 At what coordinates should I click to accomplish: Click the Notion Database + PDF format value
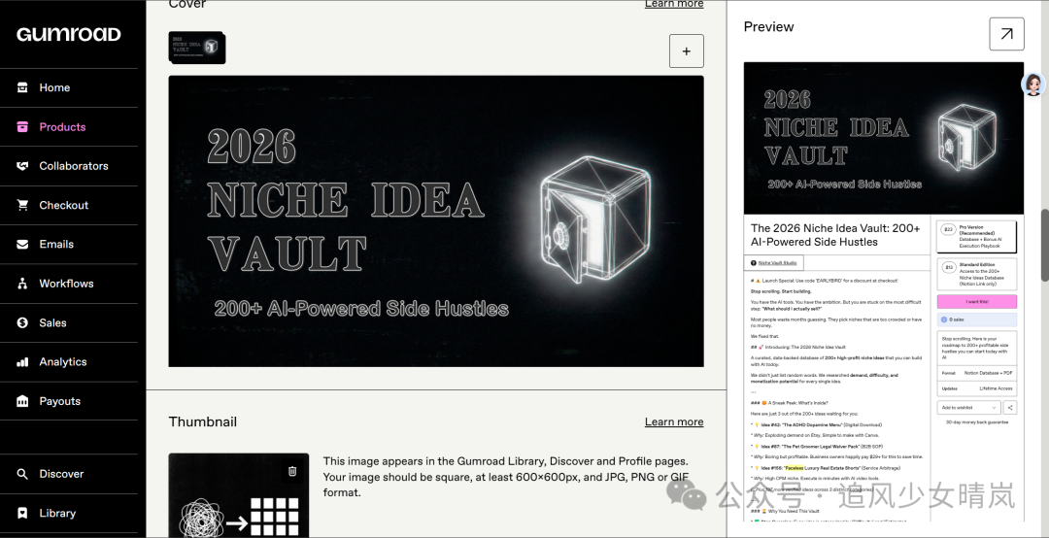[988, 373]
